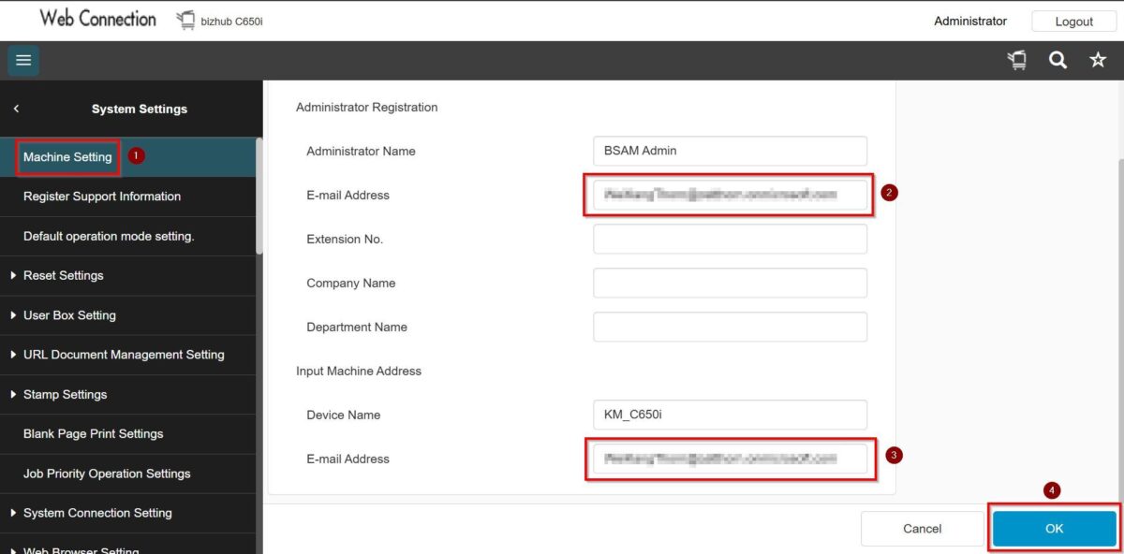The height and width of the screenshot is (554, 1124).
Task: Open the search magnifier icon
Action: (1057, 61)
